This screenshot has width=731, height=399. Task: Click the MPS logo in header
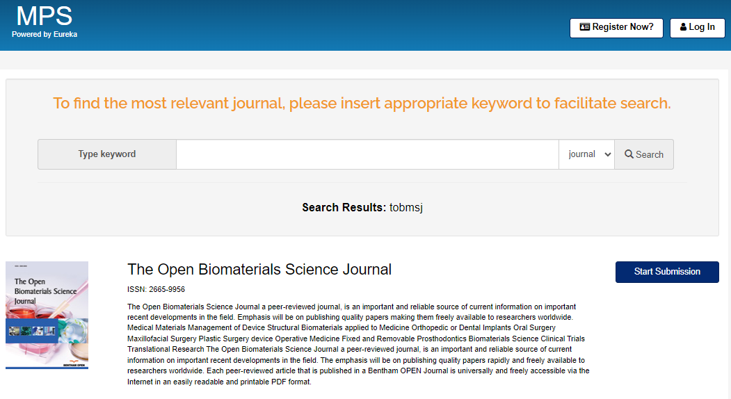pos(45,16)
